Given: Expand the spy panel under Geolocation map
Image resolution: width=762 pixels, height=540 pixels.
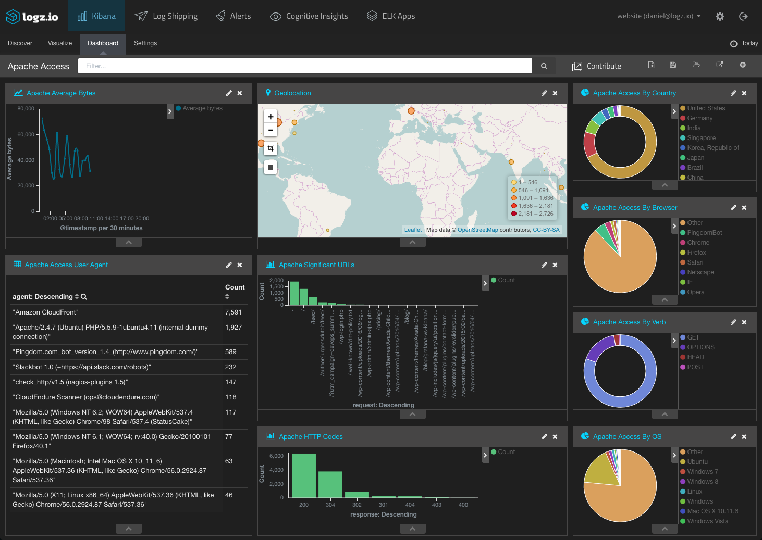Looking at the screenshot, I should pyautogui.click(x=413, y=243).
